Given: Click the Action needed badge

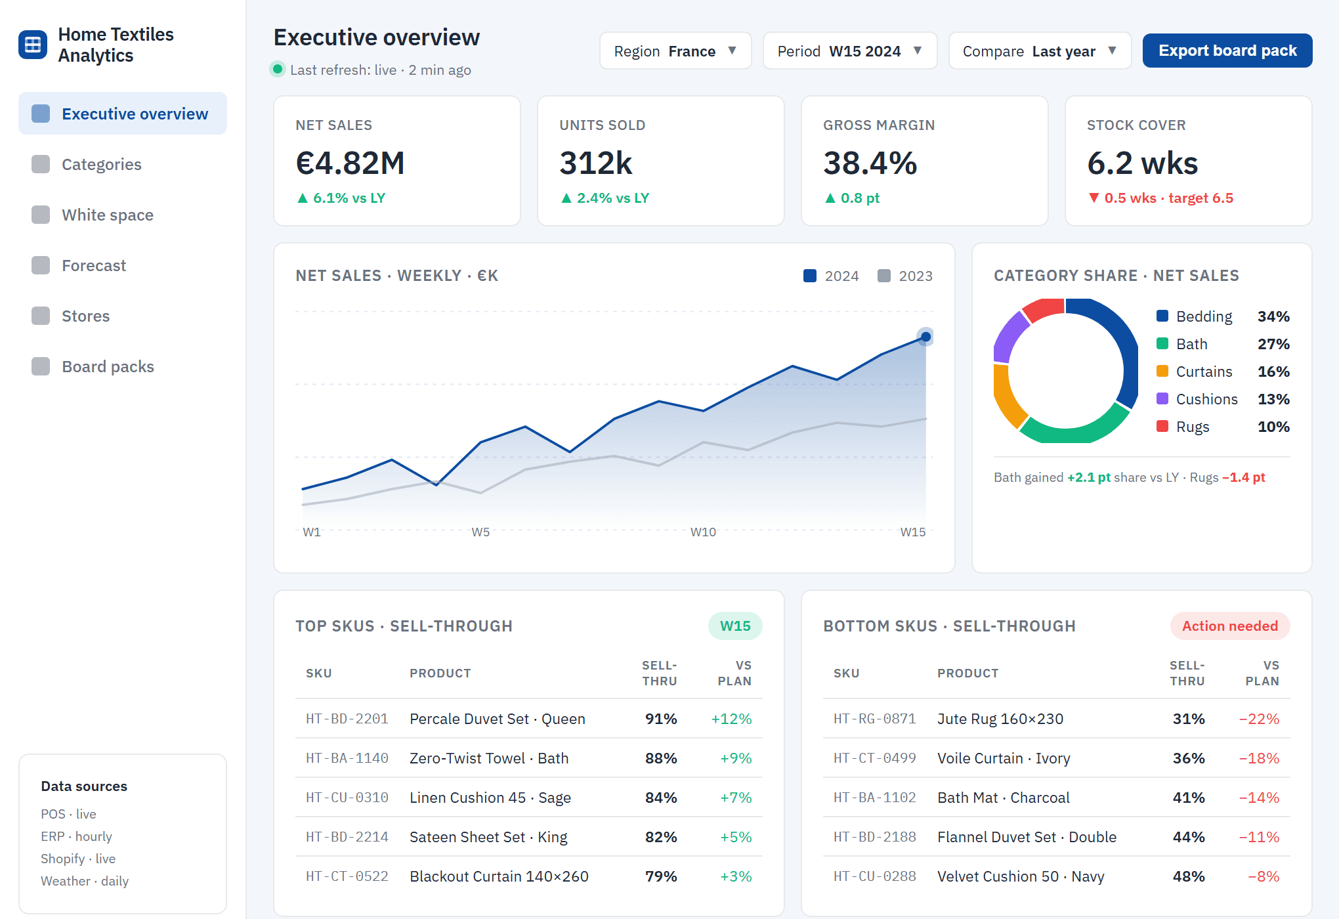Looking at the screenshot, I should 1230,626.
